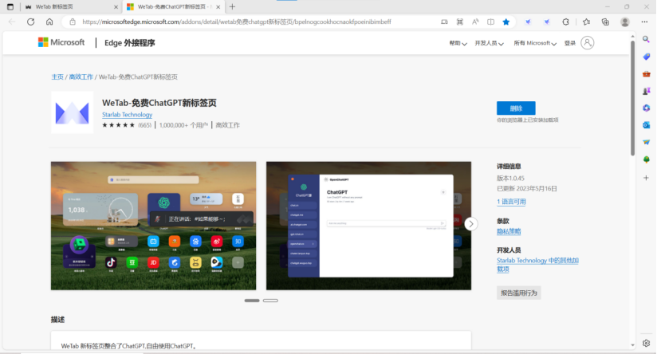Open the sidebar Outlook icon
Screen dimensions: 657x354
(646, 125)
